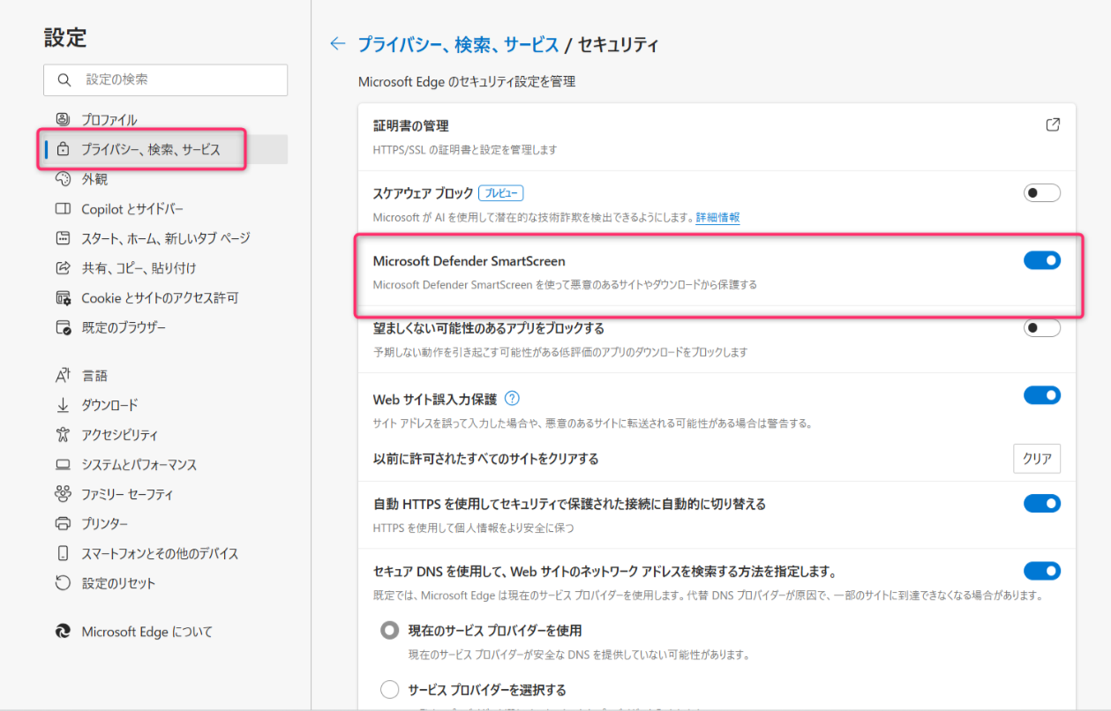This screenshot has height=711, width=1111.
Task: Click the search magnifier icon in 設定の検索
Action: pyautogui.click(x=64, y=79)
